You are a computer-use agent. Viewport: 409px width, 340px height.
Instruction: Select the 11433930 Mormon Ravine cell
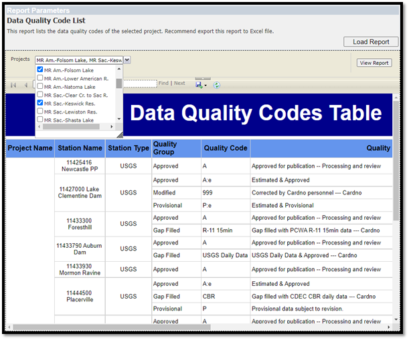pyautogui.click(x=80, y=269)
